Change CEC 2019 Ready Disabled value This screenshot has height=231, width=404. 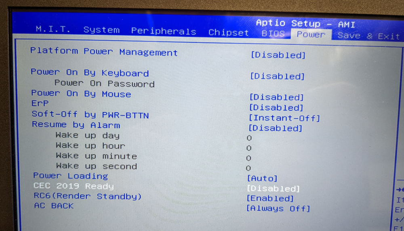click(x=274, y=189)
